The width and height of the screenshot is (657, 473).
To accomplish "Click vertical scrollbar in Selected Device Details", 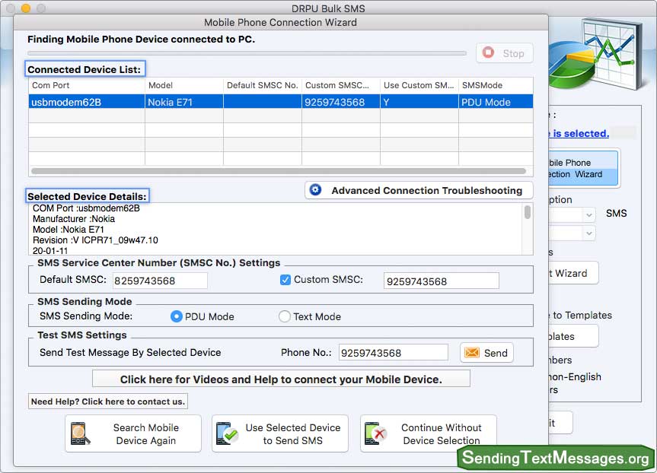I will click(528, 211).
